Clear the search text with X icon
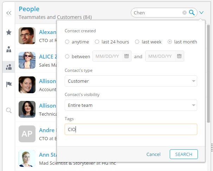The width and height of the screenshot is (213, 171). [185, 13]
